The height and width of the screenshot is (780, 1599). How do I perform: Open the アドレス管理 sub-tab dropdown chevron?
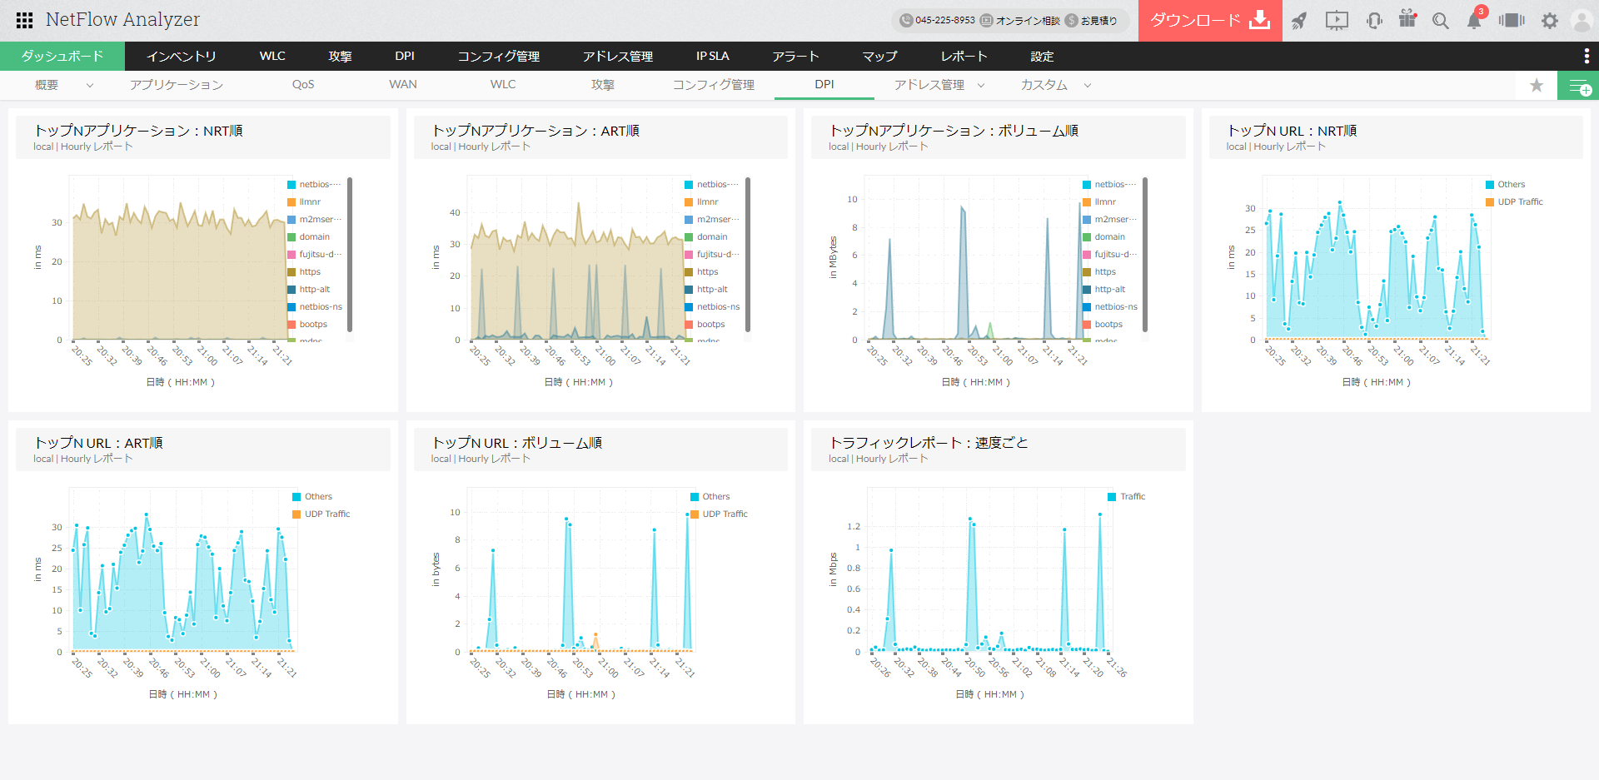[x=981, y=85]
